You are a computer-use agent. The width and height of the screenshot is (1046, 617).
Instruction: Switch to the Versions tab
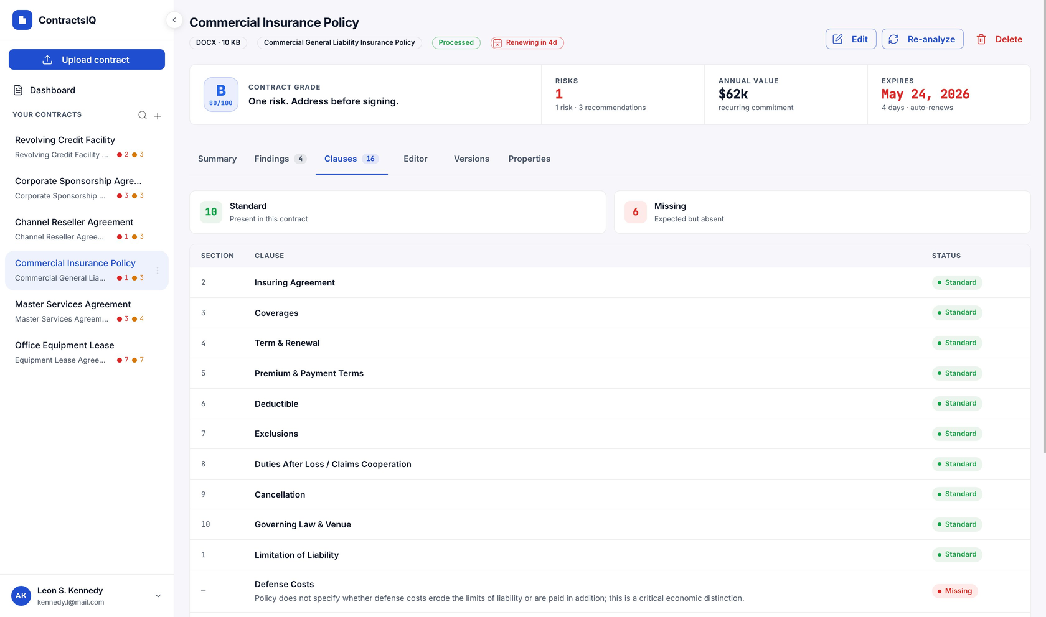pos(471,159)
